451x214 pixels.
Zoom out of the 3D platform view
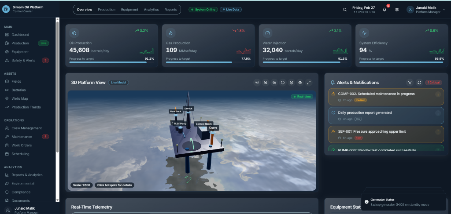274,83
